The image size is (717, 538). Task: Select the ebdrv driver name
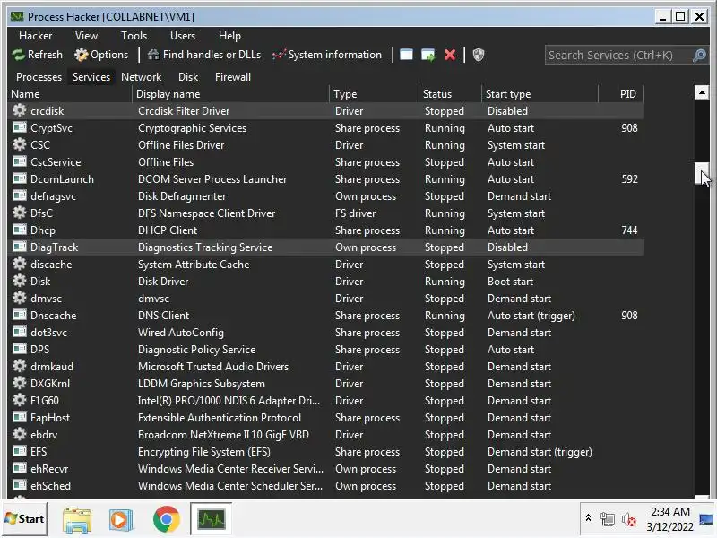coord(44,435)
